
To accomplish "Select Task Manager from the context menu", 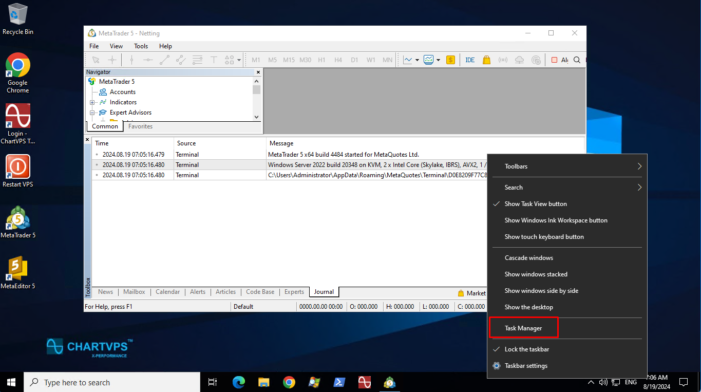I will pyautogui.click(x=523, y=328).
